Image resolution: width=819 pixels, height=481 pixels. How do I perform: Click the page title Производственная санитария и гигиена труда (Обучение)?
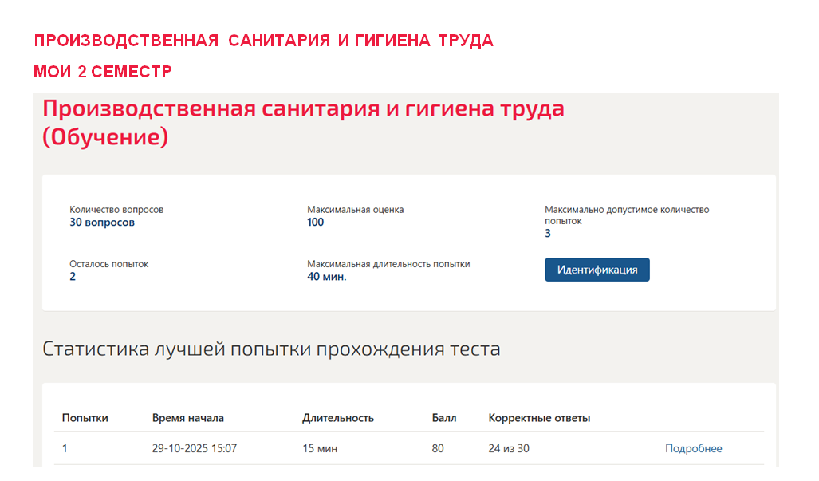click(x=303, y=122)
